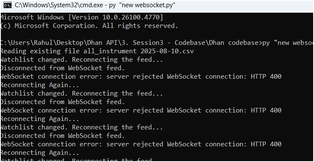Click the third "Reconnecting Again..." line

click(x=40, y=153)
